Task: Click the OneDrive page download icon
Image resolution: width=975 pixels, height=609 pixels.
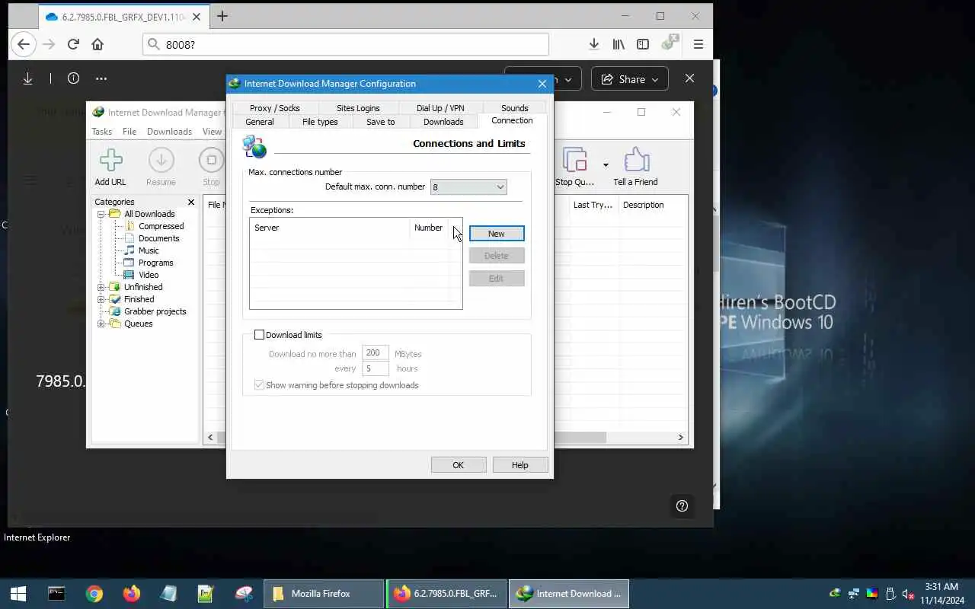Action: [x=28, y=78]
